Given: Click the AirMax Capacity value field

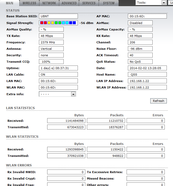Looking at the screenshot, I should coord(140,29).
